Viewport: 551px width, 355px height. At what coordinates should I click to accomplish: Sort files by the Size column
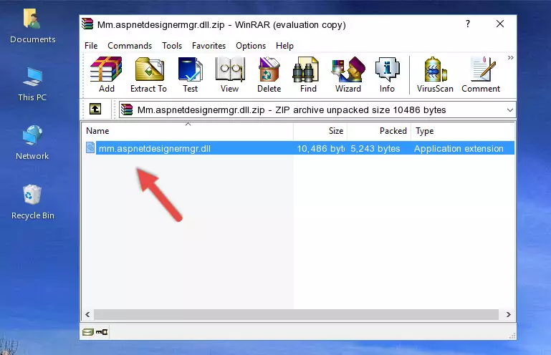pos(320,131)
